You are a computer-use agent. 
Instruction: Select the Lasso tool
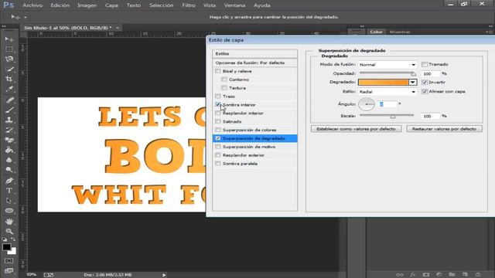click(9, 59)
